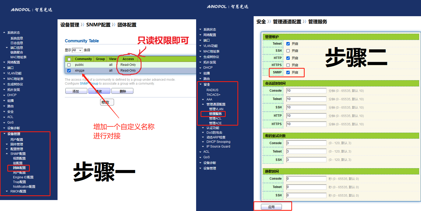Click the 删除 button under Community Table

122,91
